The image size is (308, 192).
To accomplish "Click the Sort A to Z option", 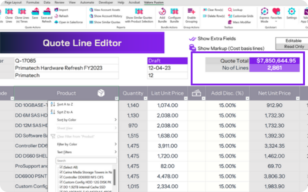I will pos(65,104).
